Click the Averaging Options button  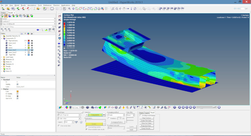pos(117,122)
